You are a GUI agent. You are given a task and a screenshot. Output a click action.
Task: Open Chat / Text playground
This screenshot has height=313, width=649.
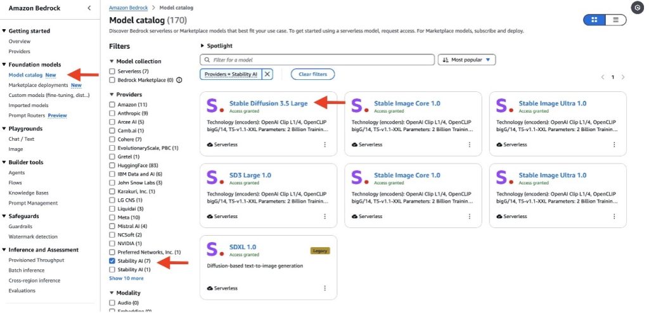pyautogui.click(x=22, y=139)
